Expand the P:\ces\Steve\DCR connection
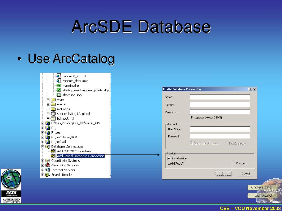 click(42, 137)
